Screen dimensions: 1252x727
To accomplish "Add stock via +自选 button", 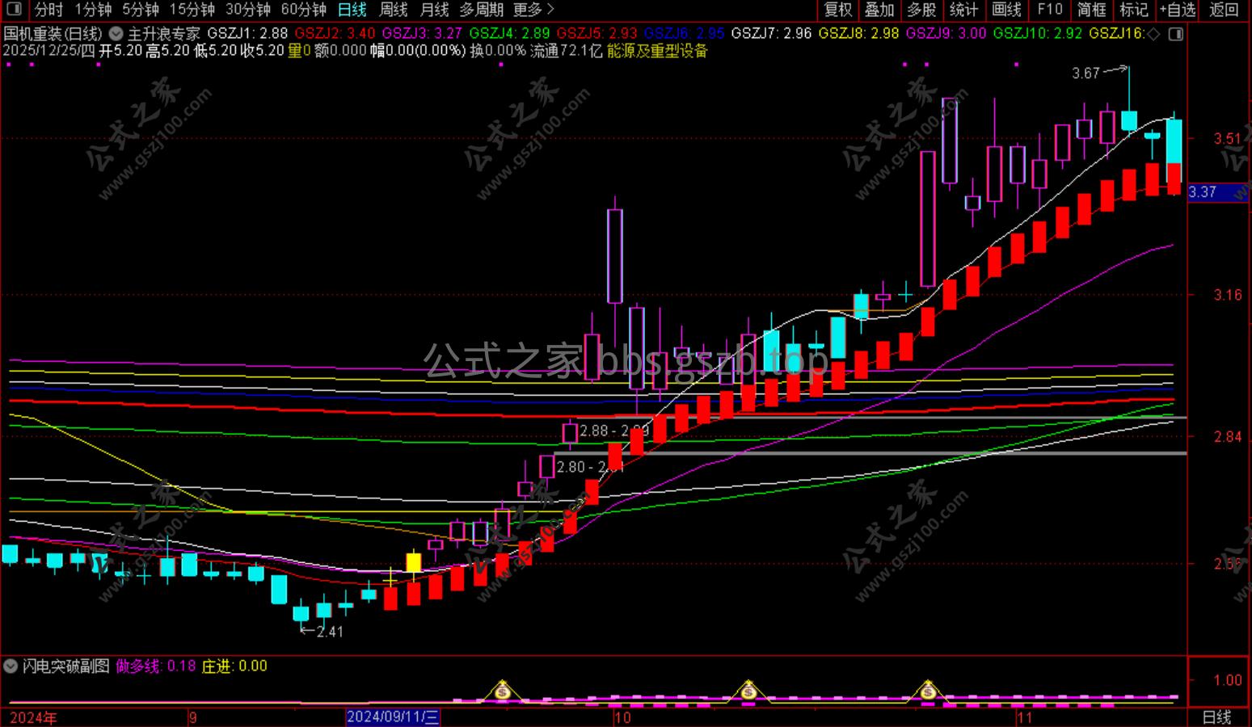I will (1177, 10).
